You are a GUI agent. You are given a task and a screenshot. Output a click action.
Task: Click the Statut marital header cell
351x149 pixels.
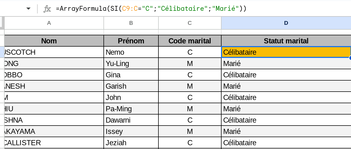286,41
